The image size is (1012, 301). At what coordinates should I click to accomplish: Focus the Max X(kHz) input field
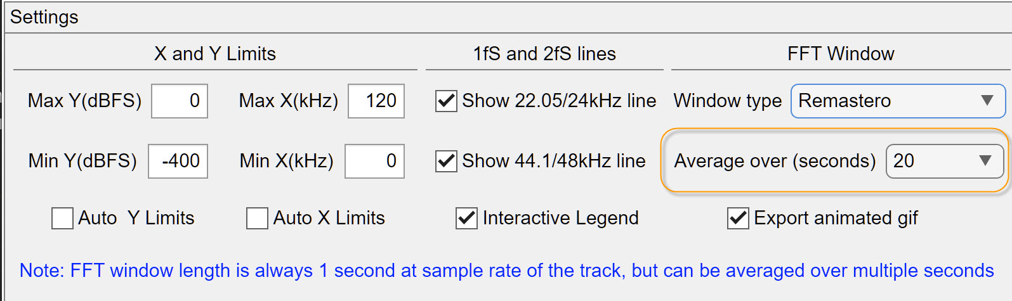376,101
